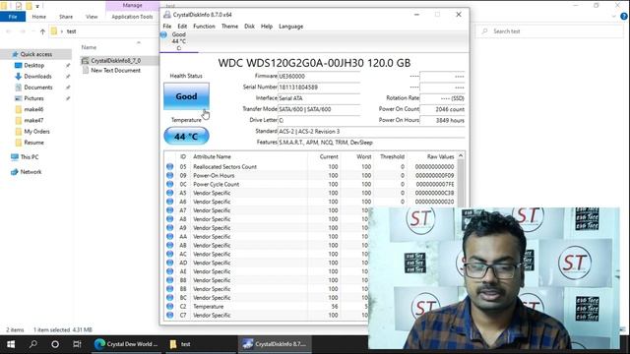Click the status icon for attribute AE
Image resolution: width=630 pixels, height=354 pixels.
170,271
